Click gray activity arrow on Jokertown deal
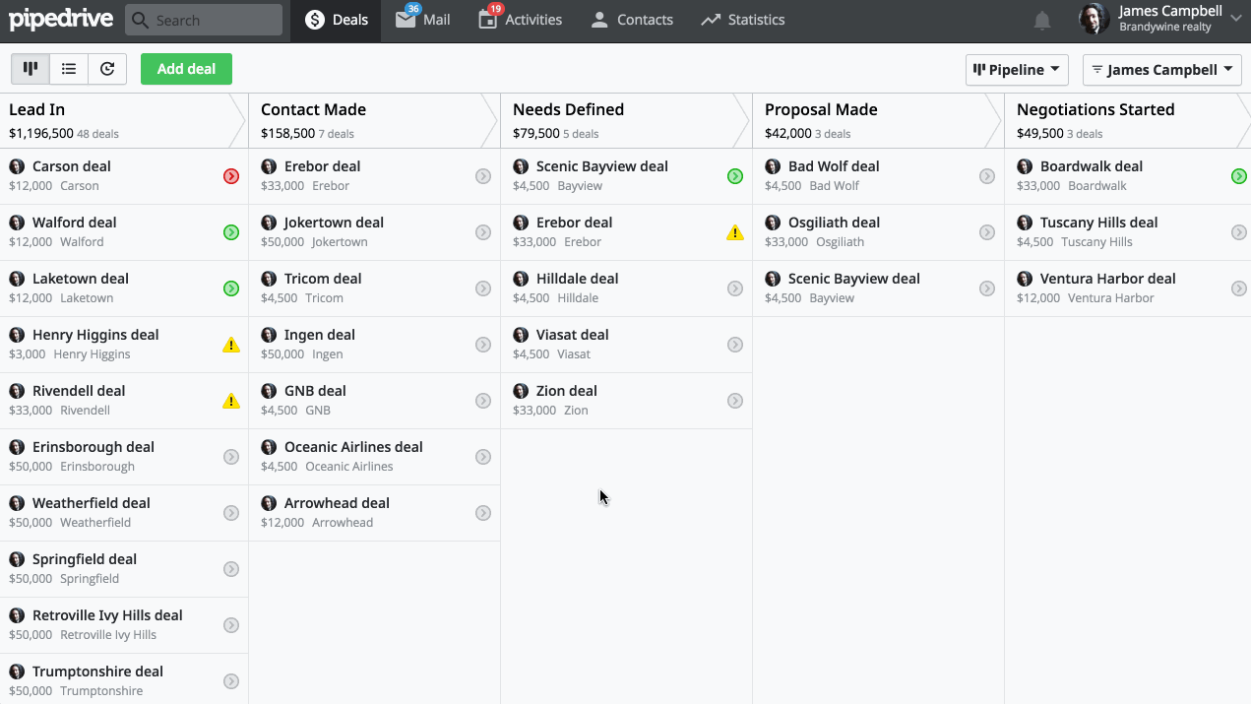Screen dimensions: 1251x704 click(483, 232)
